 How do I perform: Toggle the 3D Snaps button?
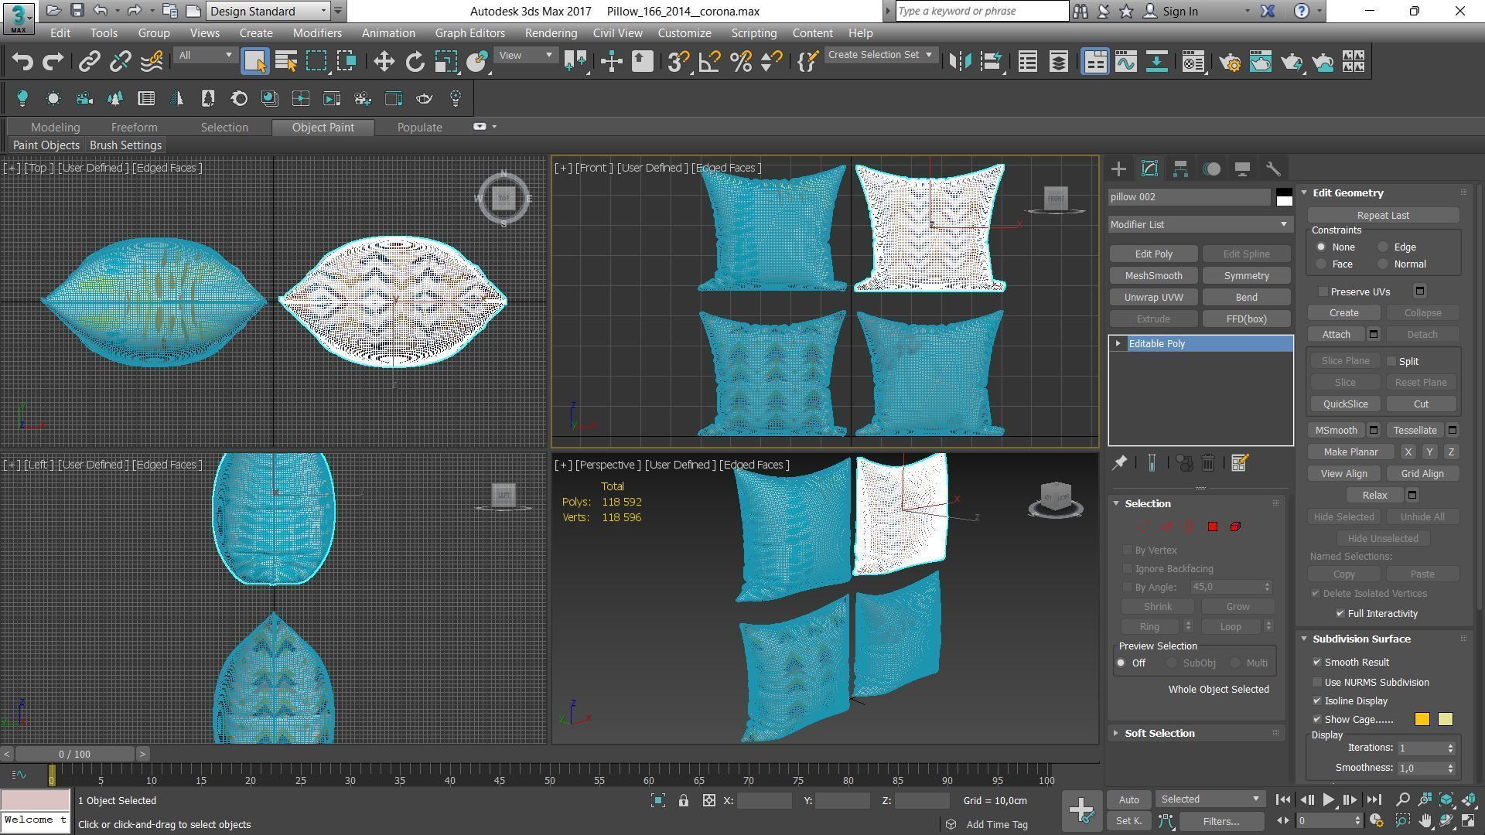coord(678,62)
